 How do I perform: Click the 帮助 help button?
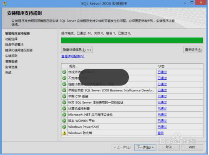coord(192,147)
